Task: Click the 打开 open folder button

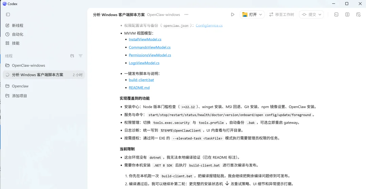Action: point(249,15)
